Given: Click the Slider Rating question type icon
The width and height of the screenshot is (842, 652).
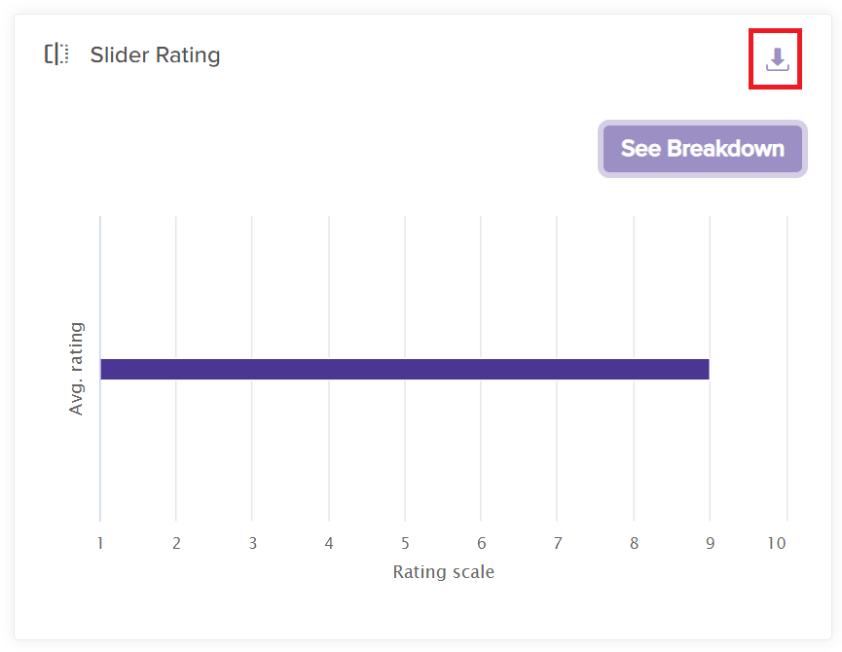Looking at the screenshot, I should (56, 54).
